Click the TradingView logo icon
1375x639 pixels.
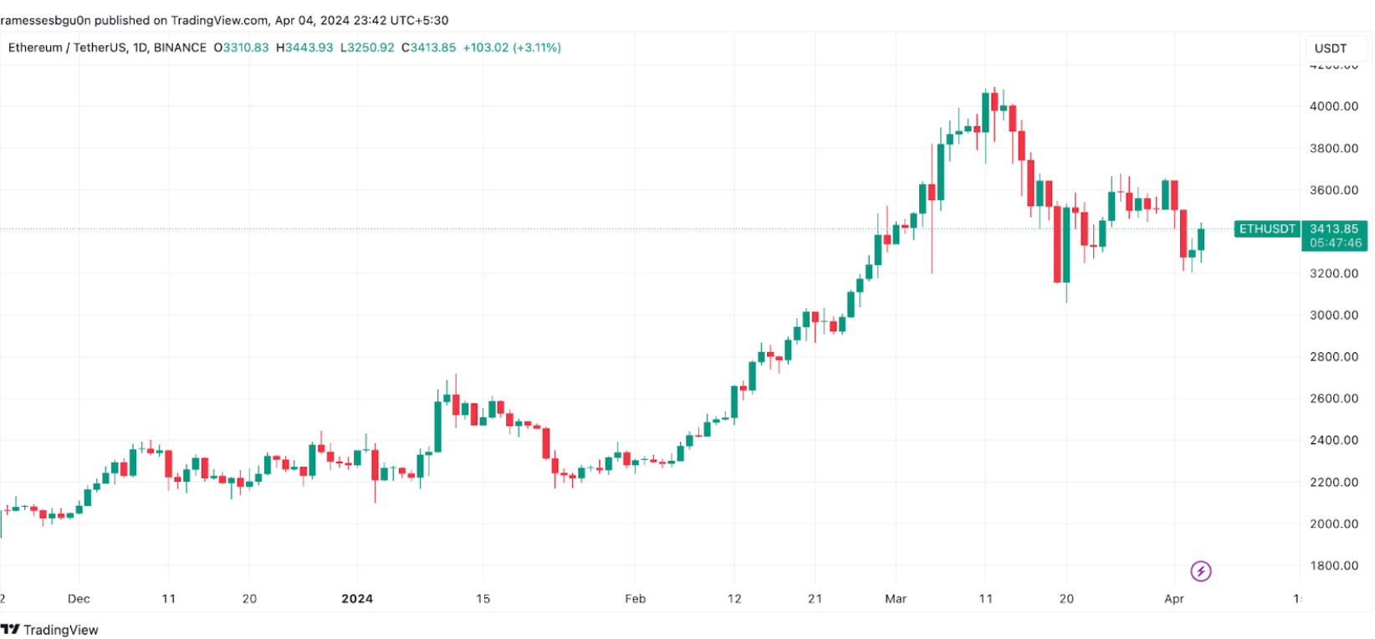pos(10,630)
